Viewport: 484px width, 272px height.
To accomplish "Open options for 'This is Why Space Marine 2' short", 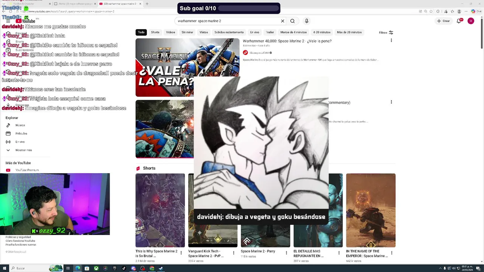I will click(181, 253).
